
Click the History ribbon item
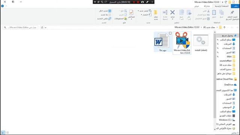tap(121, 19)
